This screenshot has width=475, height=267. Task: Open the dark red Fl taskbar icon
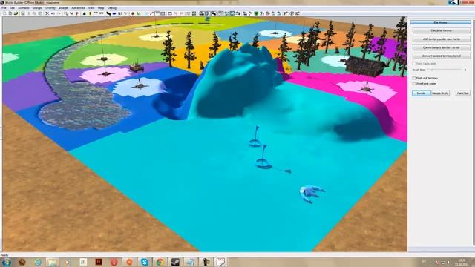[x=99, y=262]
